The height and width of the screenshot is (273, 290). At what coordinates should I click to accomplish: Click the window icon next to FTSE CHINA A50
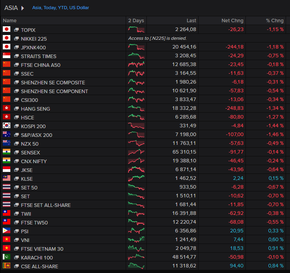pos(16,65)
